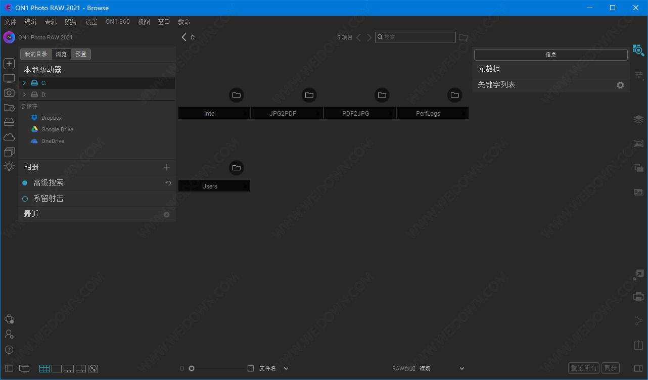
Task: Open Dropbox cloud storage
Action: point(52,118)
